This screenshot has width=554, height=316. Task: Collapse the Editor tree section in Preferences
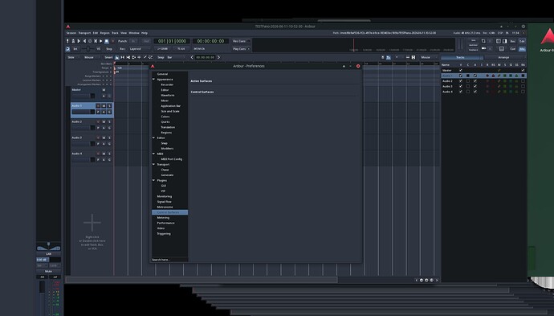coord(153,137)
